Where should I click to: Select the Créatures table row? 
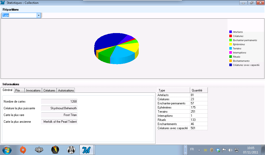(x=182, y=99)
